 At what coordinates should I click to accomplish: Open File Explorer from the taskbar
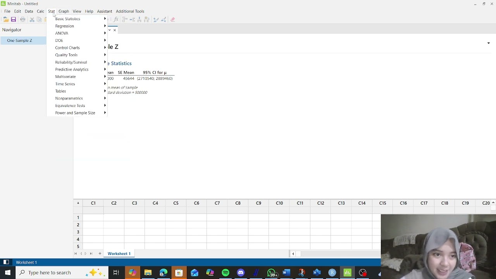click(x=148, y=272)
